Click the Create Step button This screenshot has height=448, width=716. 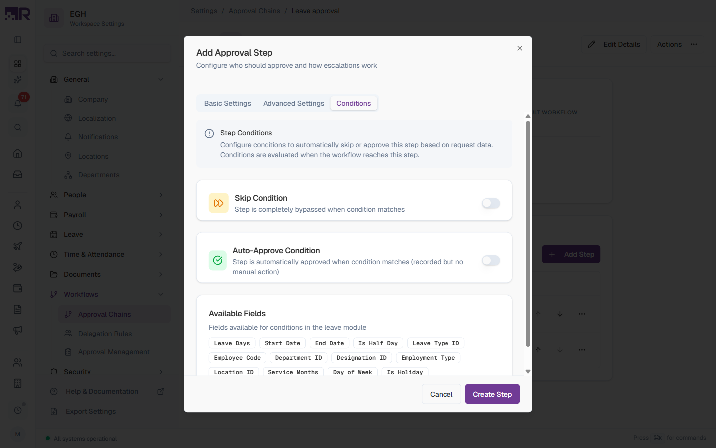pos(492,394)
